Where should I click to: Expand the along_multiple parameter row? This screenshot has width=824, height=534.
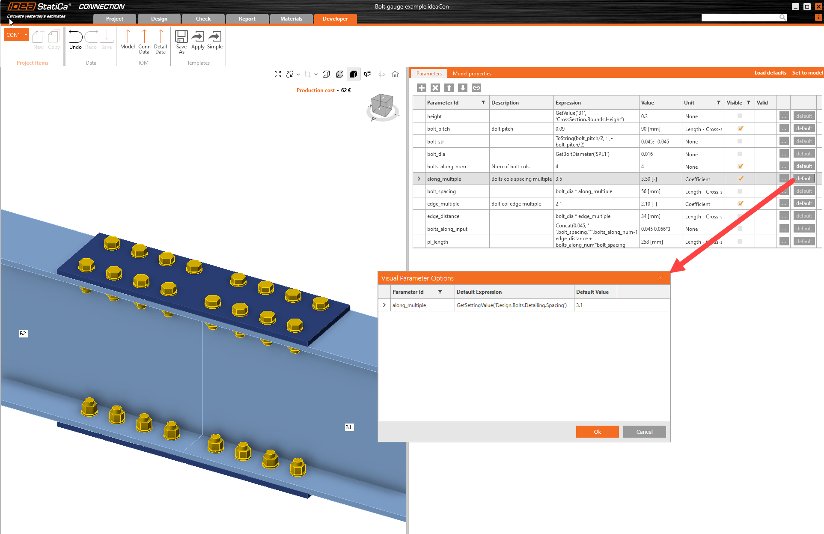tap(419, 178)
